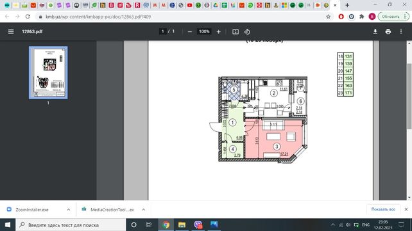Reload the current page
The image size is (412, 231).
pos(28,17)
